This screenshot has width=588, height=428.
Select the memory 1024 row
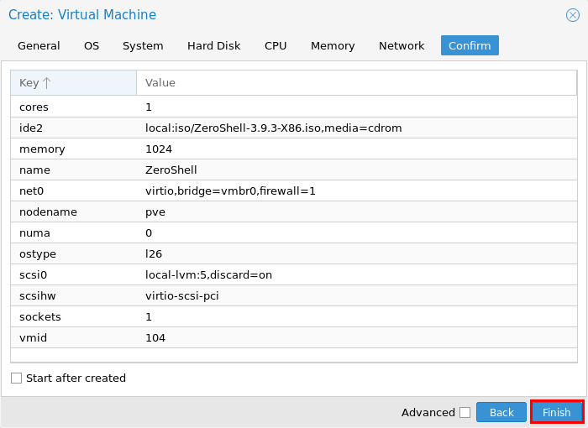tap(294, 149)
